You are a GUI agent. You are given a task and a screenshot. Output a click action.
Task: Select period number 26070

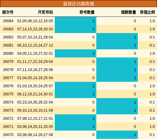(x=8, y=135)
